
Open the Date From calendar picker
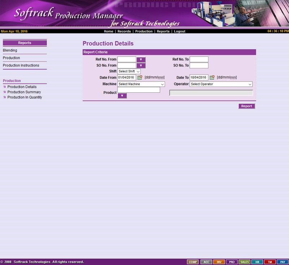140,77
